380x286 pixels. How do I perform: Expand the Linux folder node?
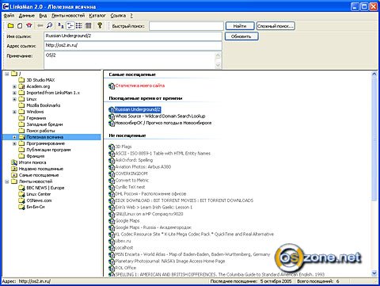14,99
